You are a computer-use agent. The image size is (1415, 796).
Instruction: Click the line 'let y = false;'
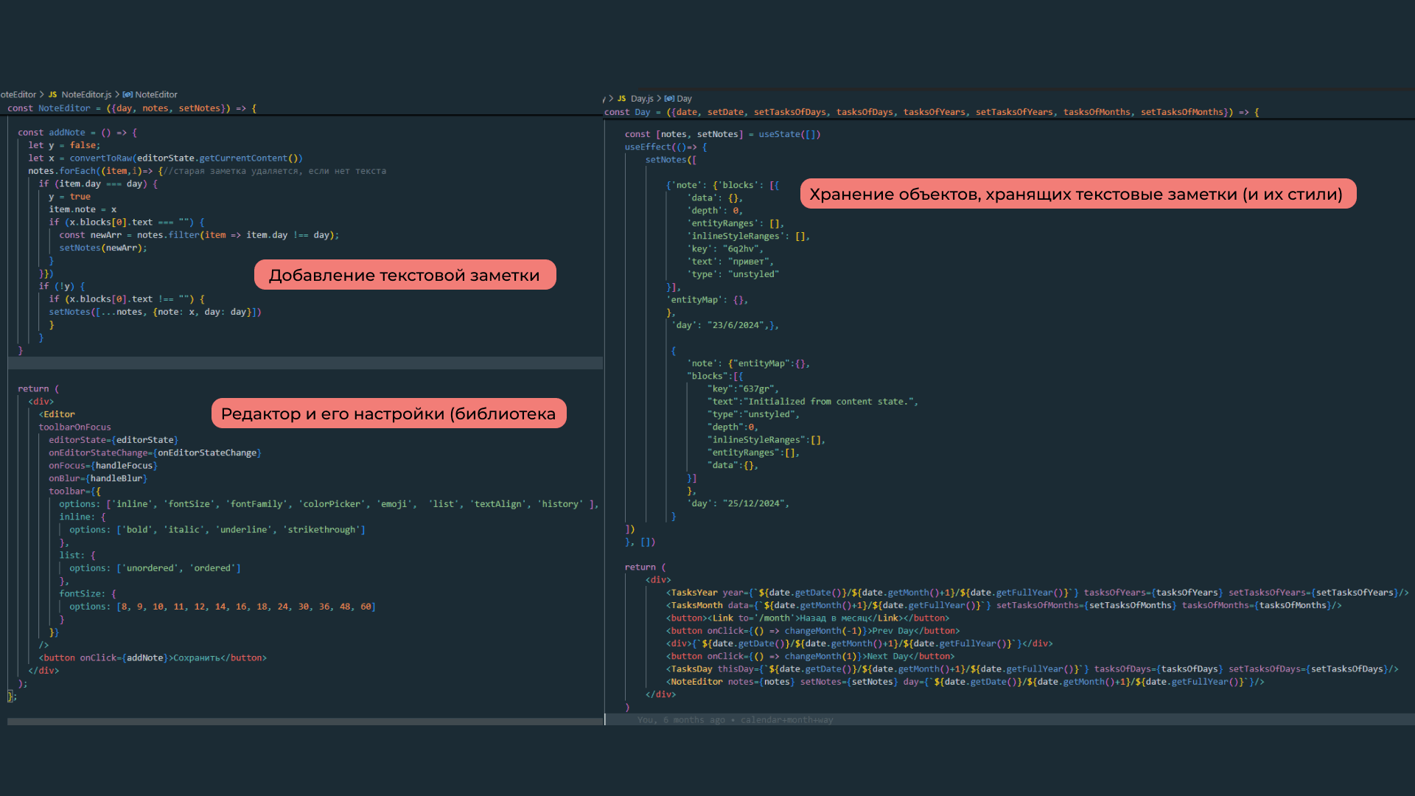coord(64,145)
